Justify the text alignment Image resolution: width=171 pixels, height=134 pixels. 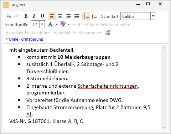pyautogui.click(x=77, y=16)
